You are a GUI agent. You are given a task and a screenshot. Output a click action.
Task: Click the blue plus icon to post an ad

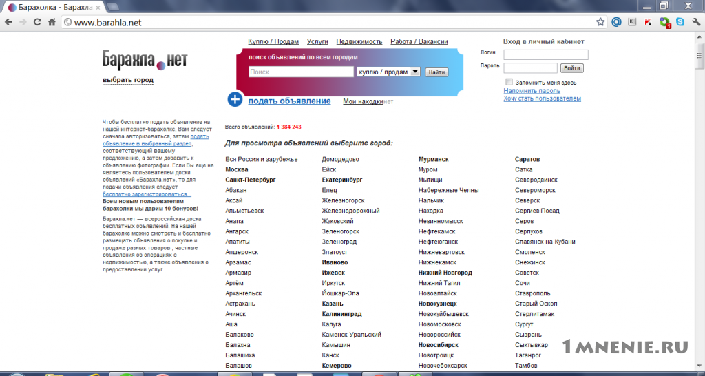tap(235, 99)
